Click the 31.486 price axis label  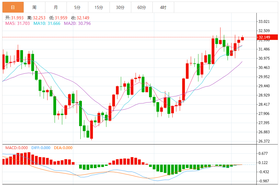264,49
